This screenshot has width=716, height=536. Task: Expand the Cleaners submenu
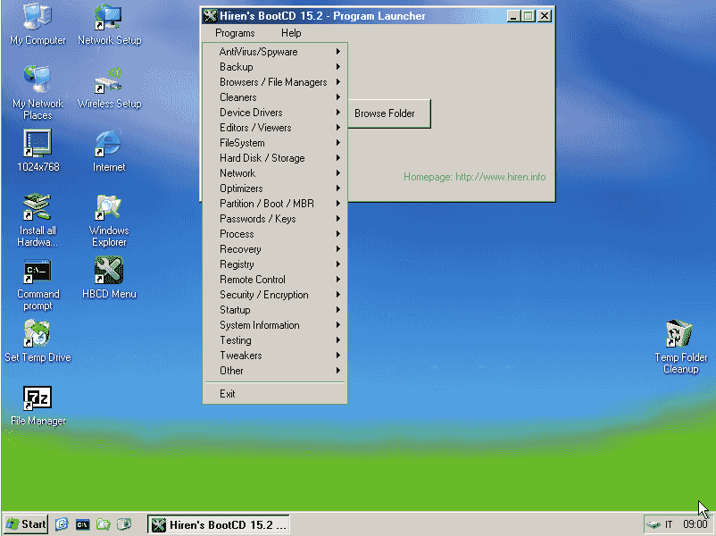coord(275,96)
